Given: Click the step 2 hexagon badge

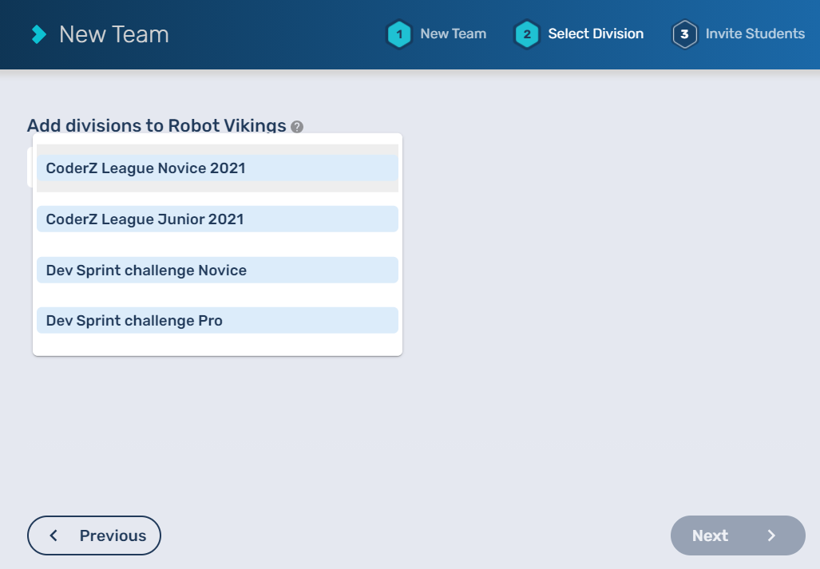Looking at the screenshot, I should [x=527, y=34].
